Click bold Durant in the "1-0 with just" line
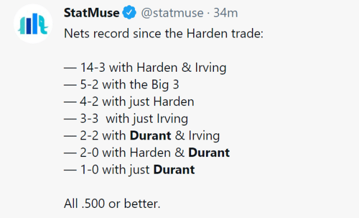Viewport: 359px width, 218px height. click(174, 170)
